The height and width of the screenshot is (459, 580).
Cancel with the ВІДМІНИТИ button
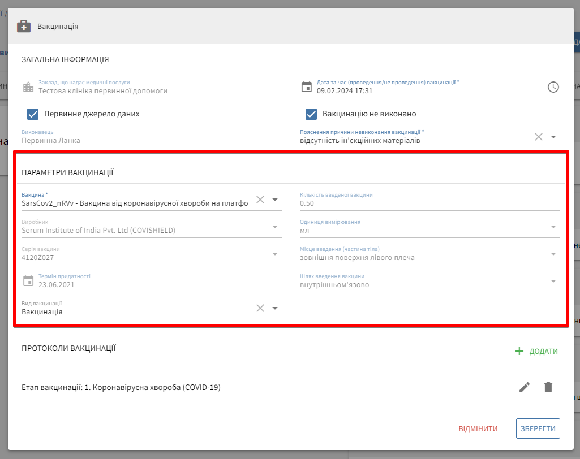tap(478, 429)
